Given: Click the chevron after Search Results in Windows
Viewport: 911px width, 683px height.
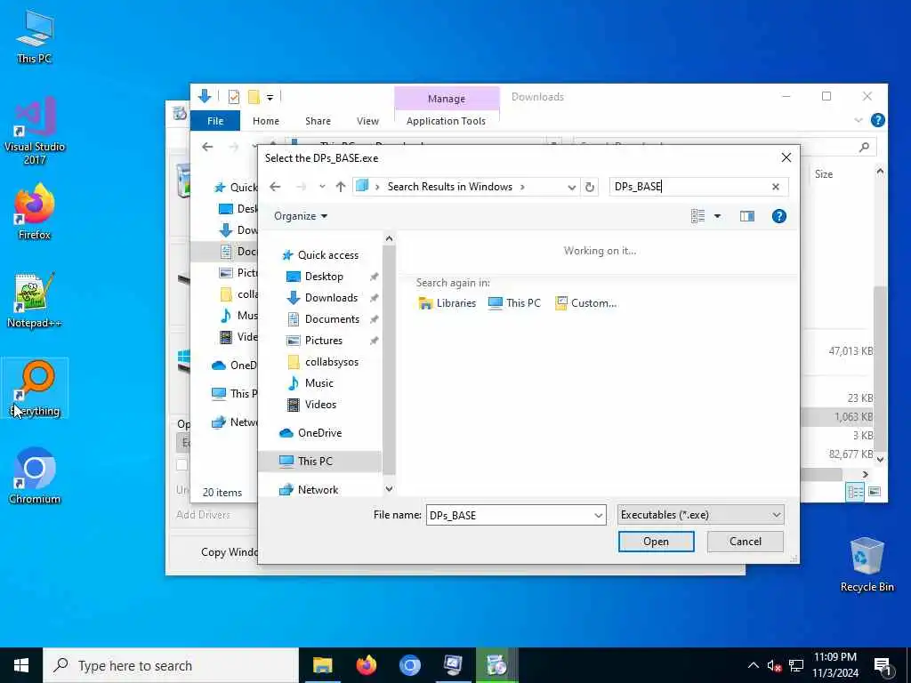Looking at the screenshot, I should [522, 187].
